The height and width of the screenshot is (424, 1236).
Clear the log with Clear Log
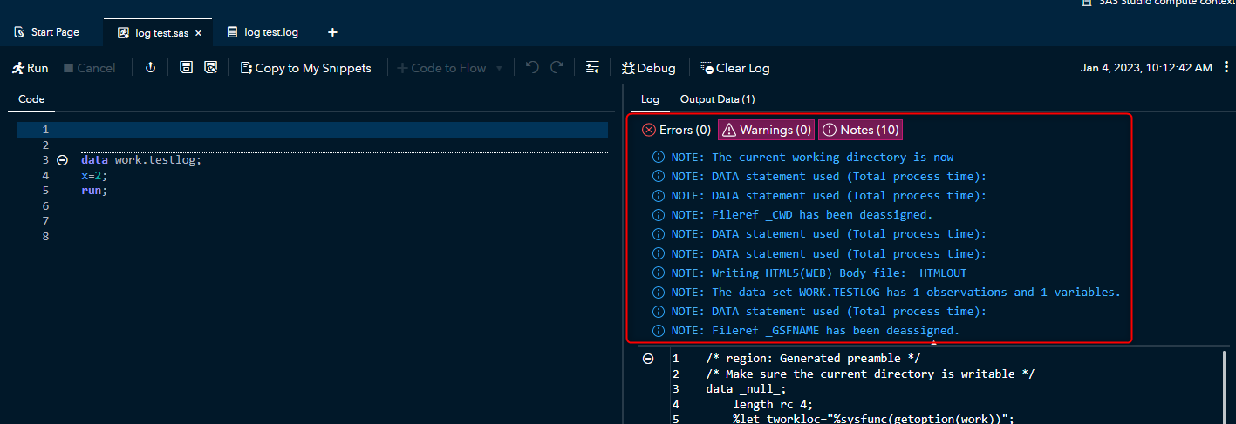point(734,68)
